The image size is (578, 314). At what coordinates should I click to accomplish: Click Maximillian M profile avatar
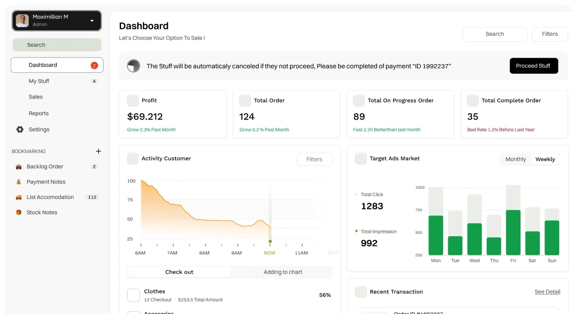[x=22, y=20]
